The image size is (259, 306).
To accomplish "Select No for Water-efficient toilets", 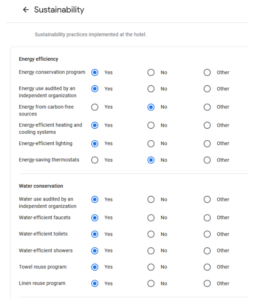I will (x=151, y=234).
